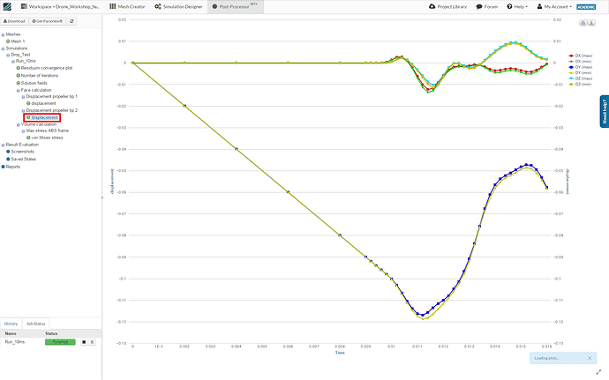Toggle the DX (max) series in legend
Viewport: 609px width, 380px height.
580,56
